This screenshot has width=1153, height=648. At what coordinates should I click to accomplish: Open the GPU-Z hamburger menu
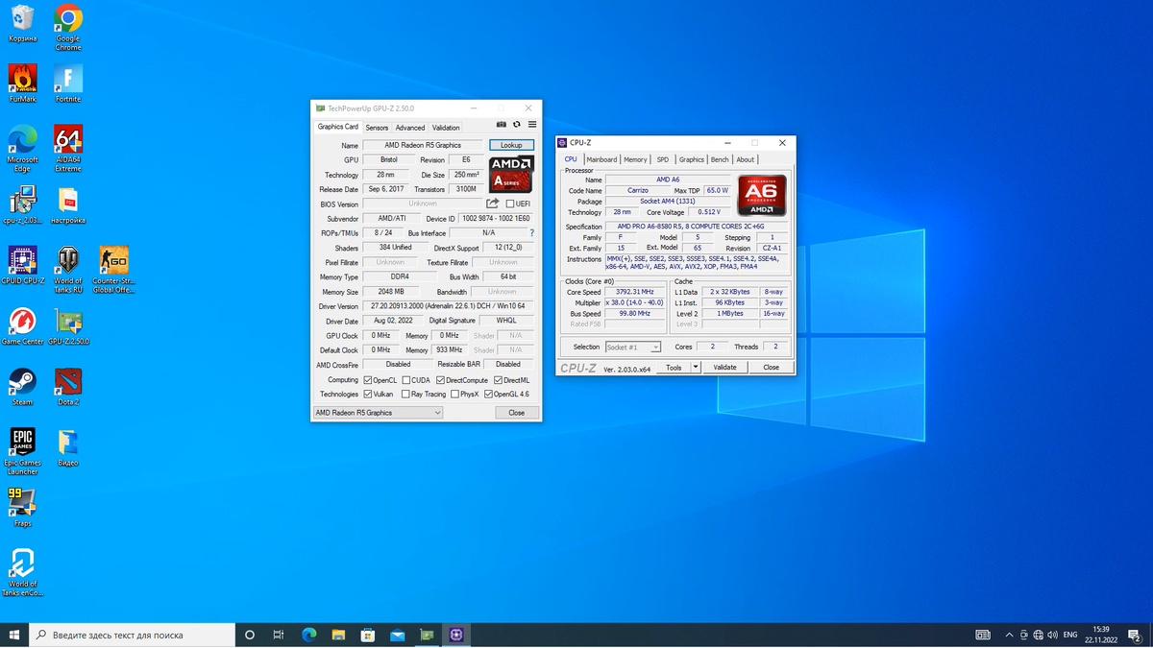click(x=532, y=125)
